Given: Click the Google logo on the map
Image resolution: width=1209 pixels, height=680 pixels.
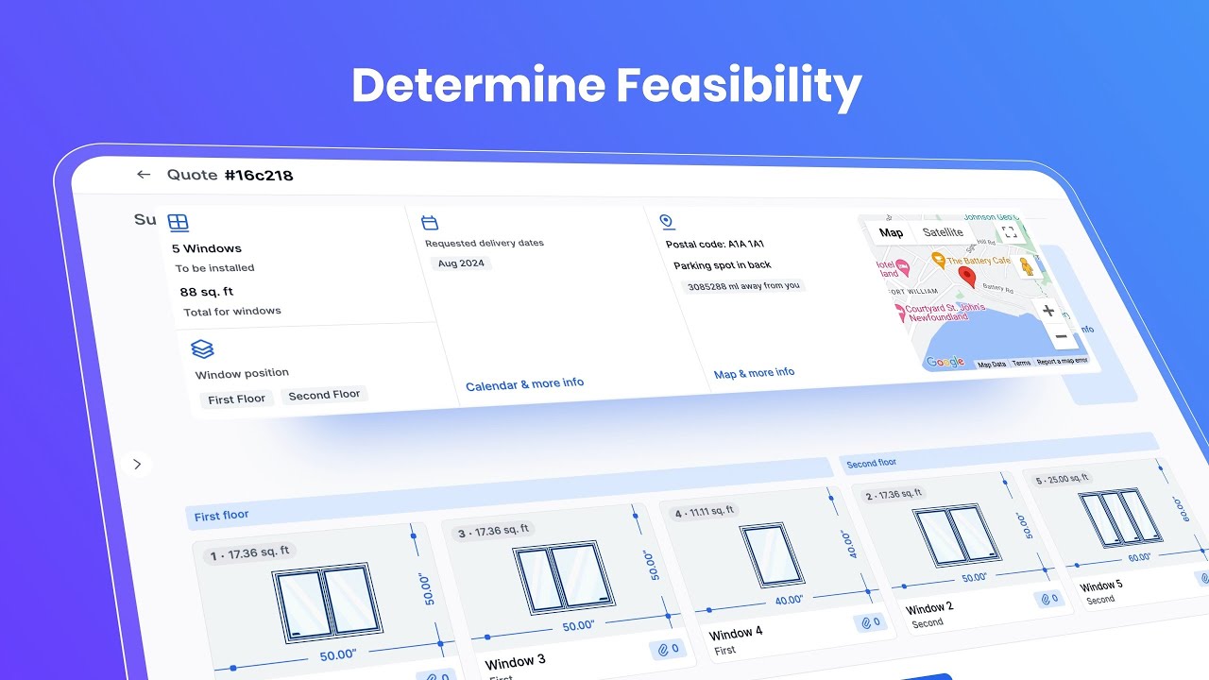Looking at the screenshot, I should coord(945,362).
